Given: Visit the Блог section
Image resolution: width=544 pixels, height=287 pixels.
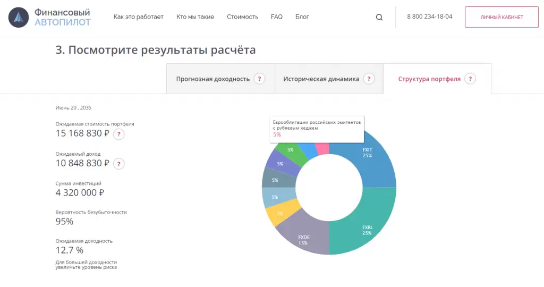Looking at the screenshot, I should 302,17.
